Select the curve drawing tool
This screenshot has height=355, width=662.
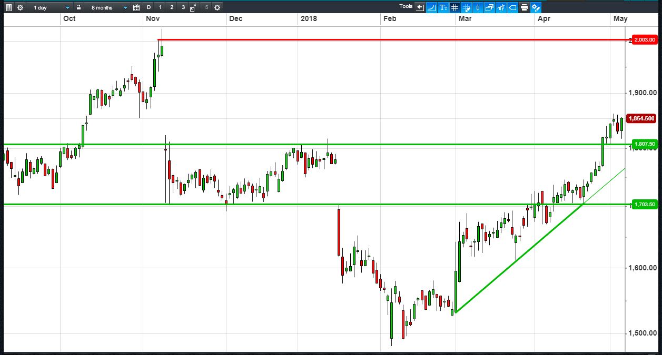pyautogui.click(x=431, y=7)
